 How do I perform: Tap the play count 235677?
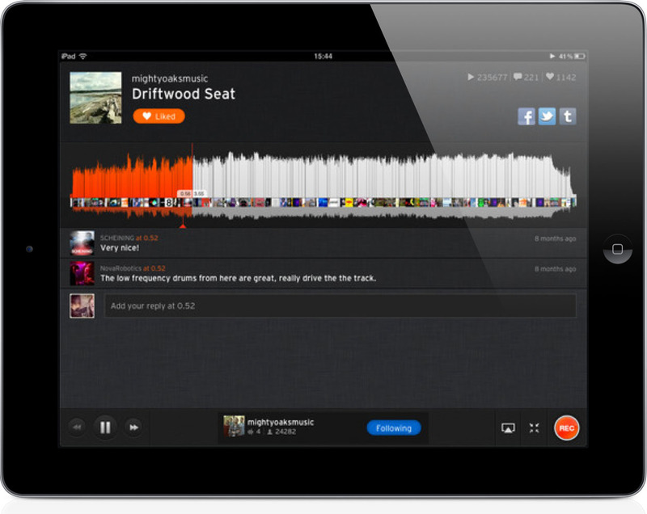(488, 77)
